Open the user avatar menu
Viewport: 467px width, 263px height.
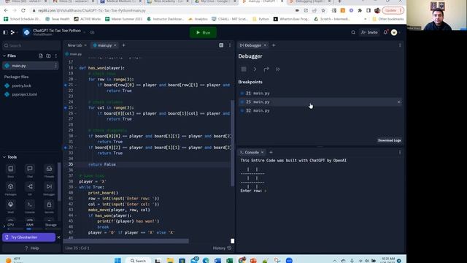[x=394, y=32]
